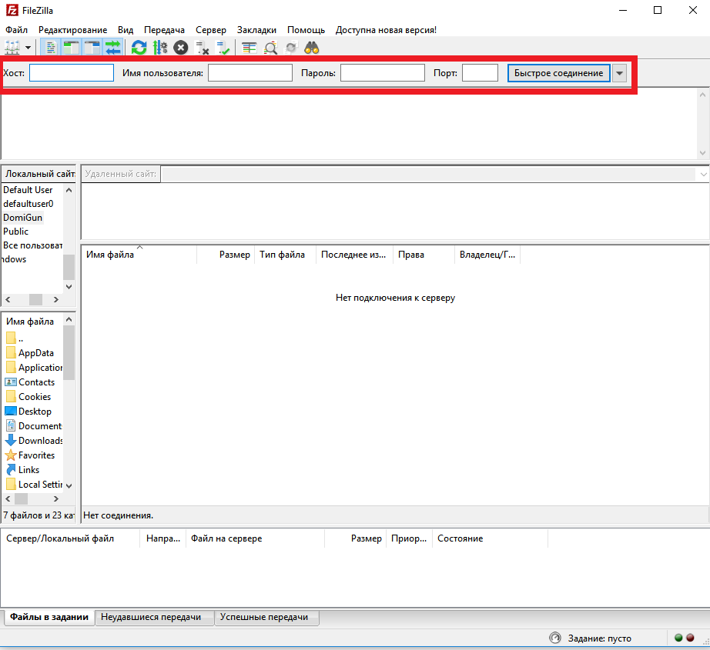Screen dimensions: 710x650
Task: Reconnect to the last server
Action: tap(223, 48)
